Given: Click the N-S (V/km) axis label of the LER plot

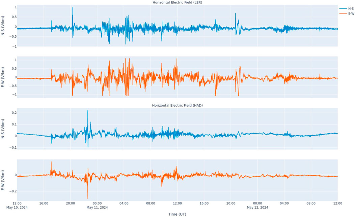Looking at the screenshot, I should (x=3, y=27).
